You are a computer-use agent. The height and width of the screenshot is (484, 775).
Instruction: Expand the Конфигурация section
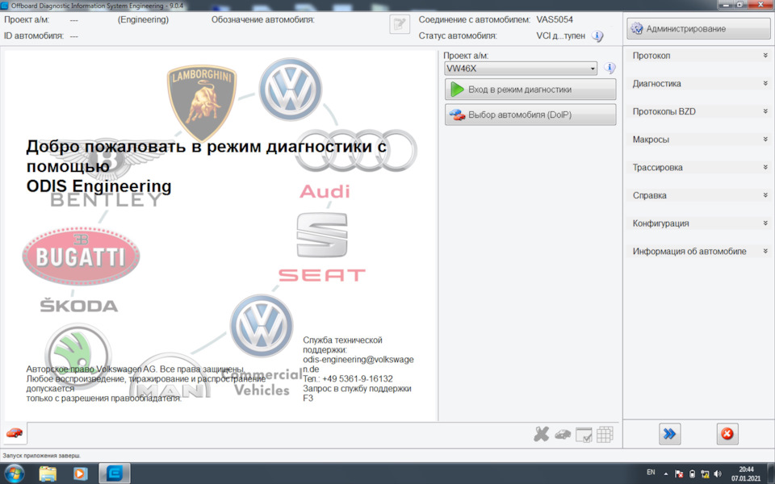[x=699, y=223]
